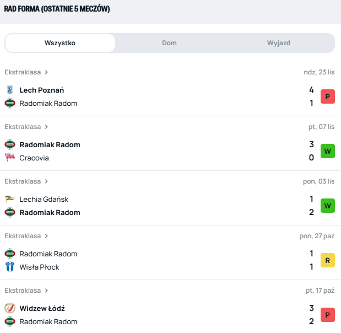
Task: Click Radomiak crest in Lech Poznań match
Action: point(9,103)
